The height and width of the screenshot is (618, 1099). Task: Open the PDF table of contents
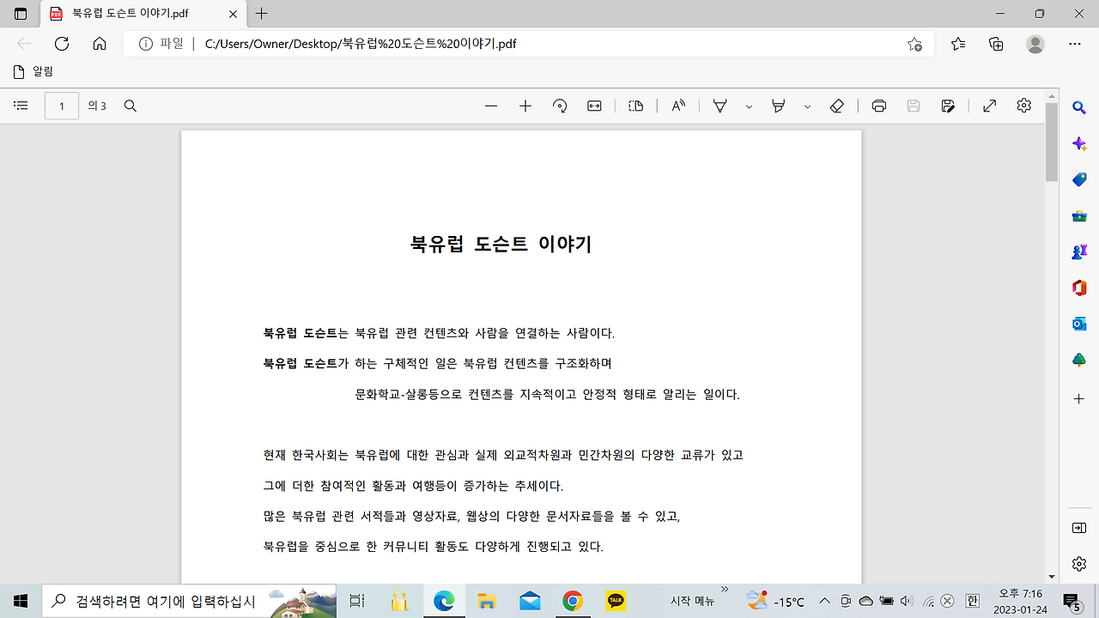pos(21,106)
